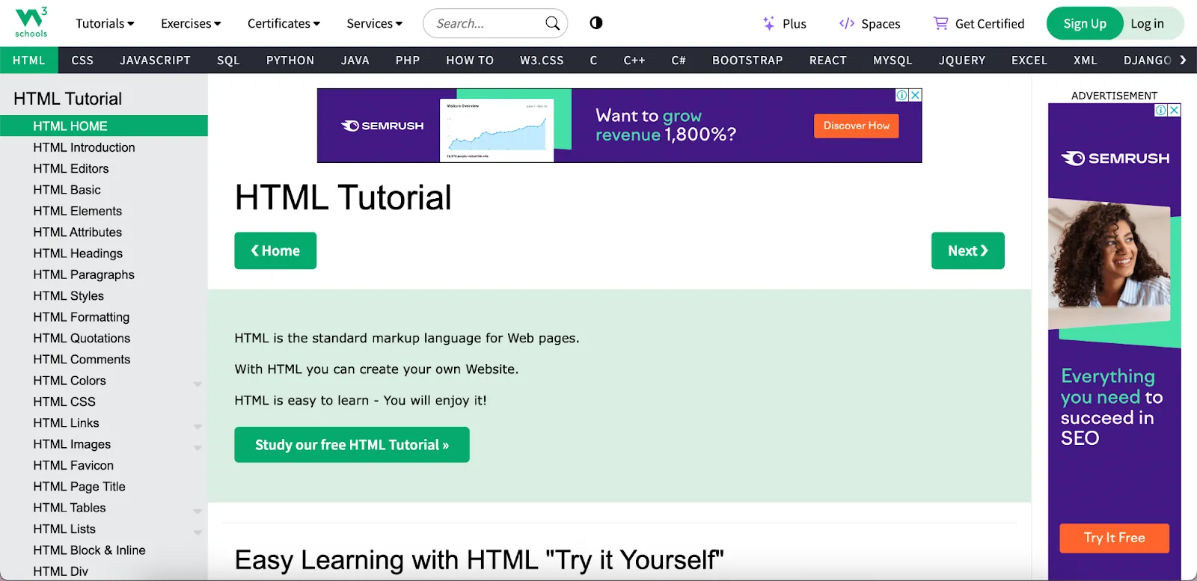Image resolution: width=1197 pixels, height=581 pixels.
Task: Click the search magnifier icon
Action: [552, 23]
